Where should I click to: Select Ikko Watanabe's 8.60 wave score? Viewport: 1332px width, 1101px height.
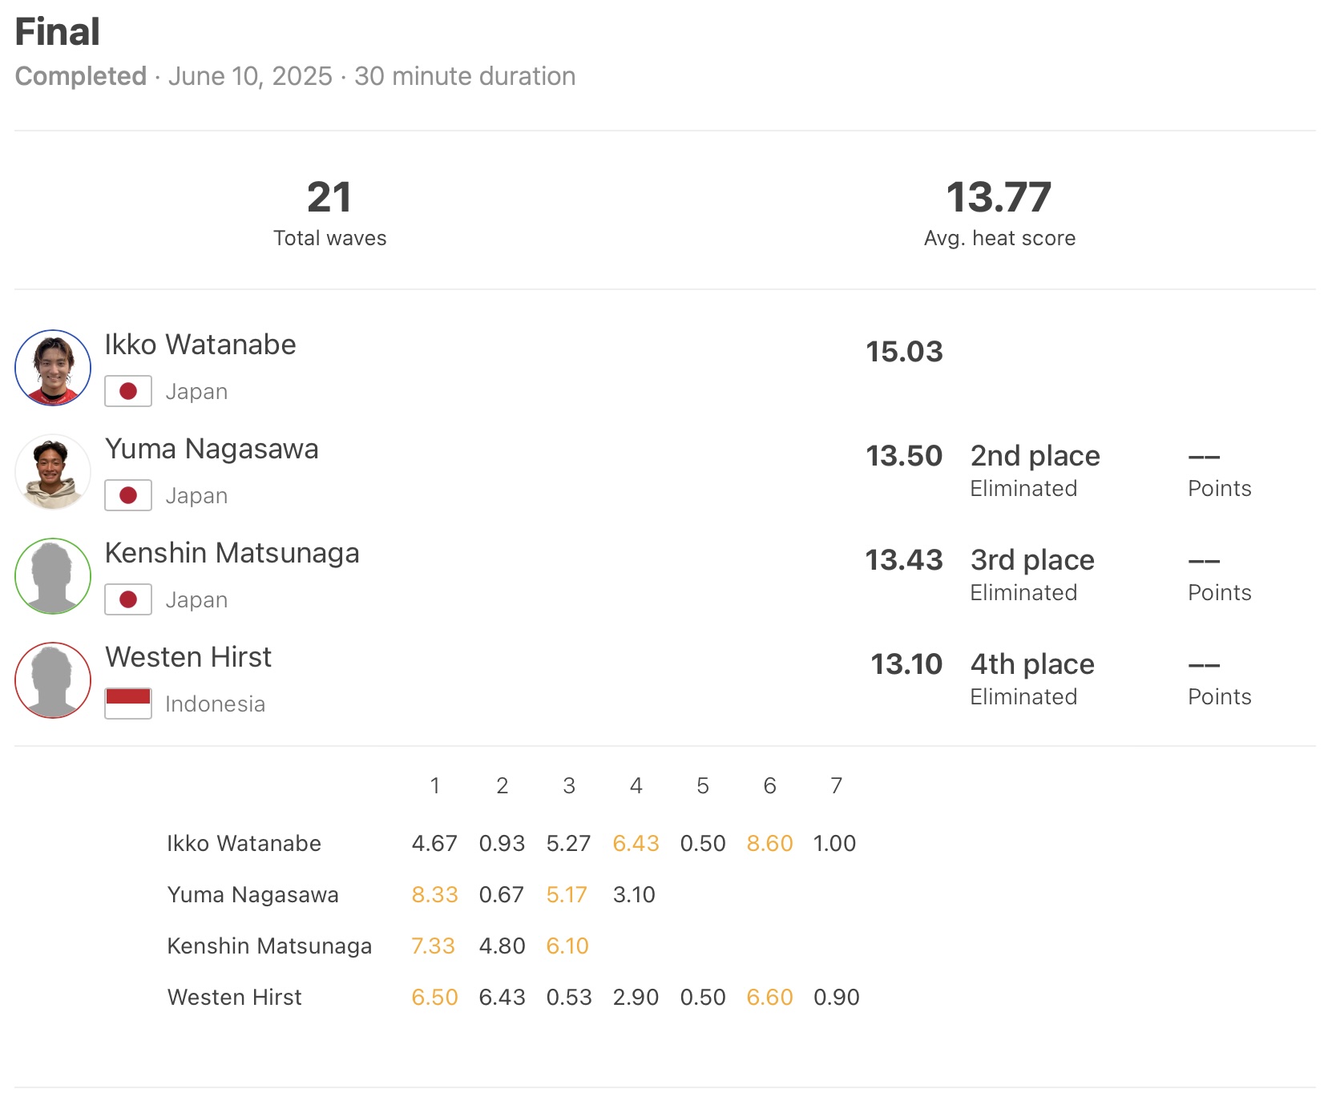point(769,843)
